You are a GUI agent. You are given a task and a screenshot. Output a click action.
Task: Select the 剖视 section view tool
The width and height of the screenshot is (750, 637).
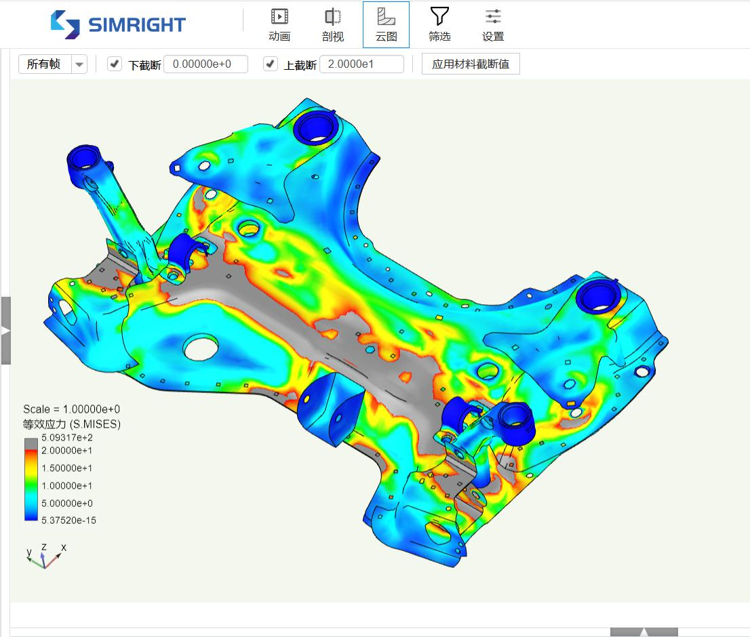332,25
